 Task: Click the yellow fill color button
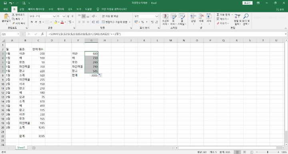56,22
